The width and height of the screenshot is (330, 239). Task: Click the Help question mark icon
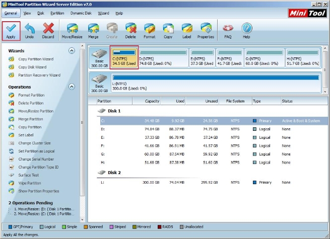tap(246, 31)
